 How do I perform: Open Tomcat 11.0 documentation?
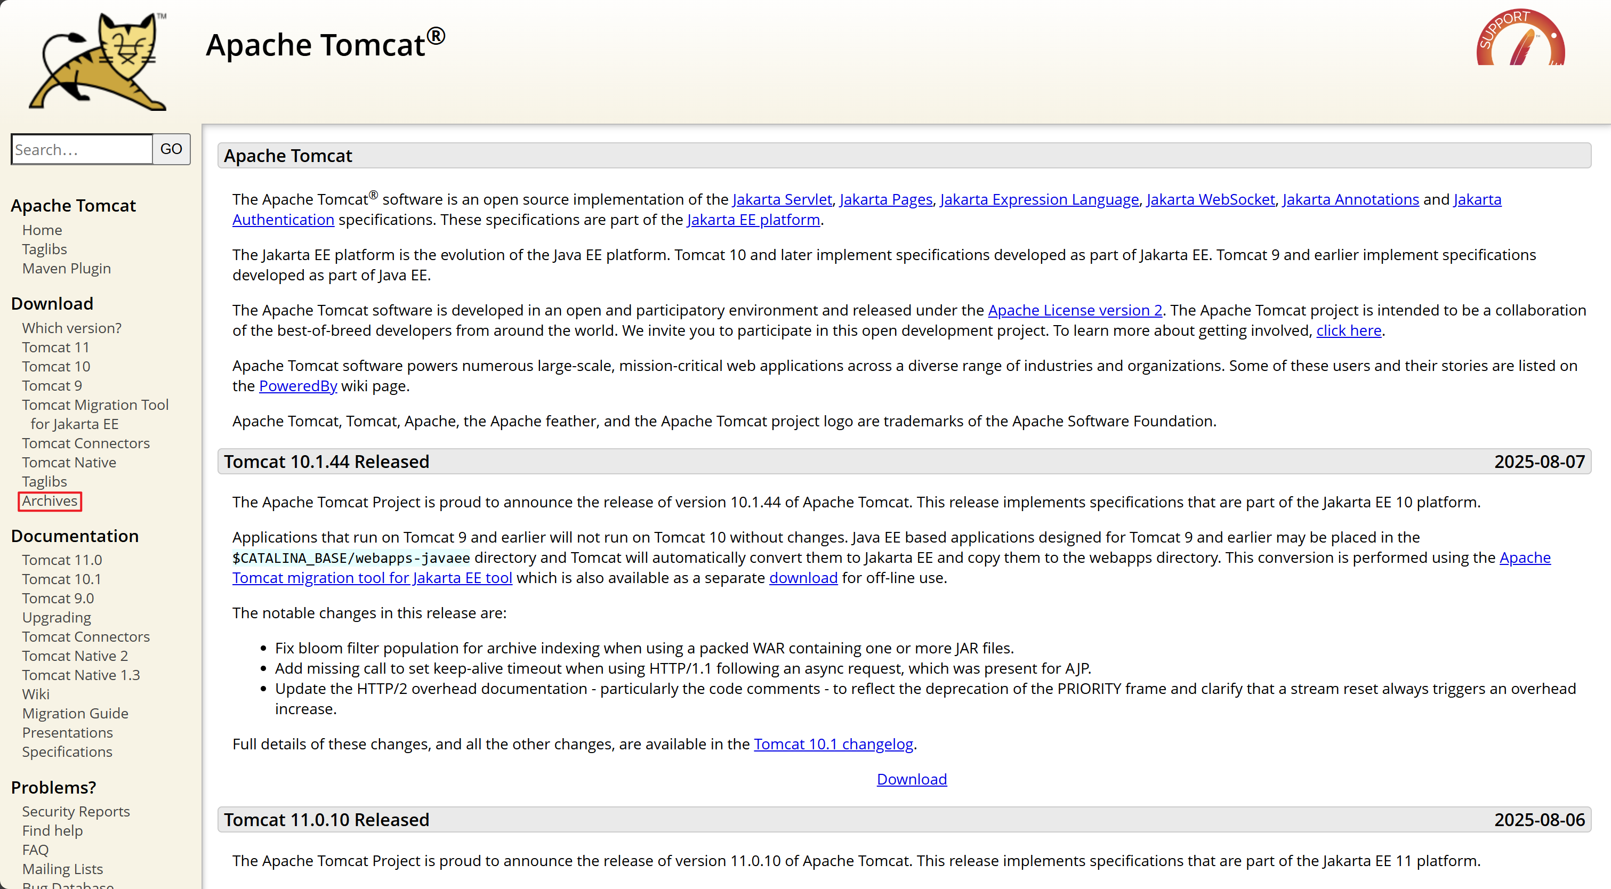coord(62,560)
